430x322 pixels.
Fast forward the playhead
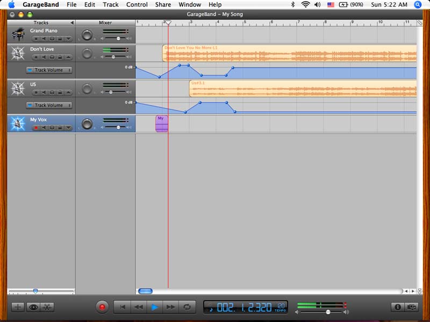170,307
